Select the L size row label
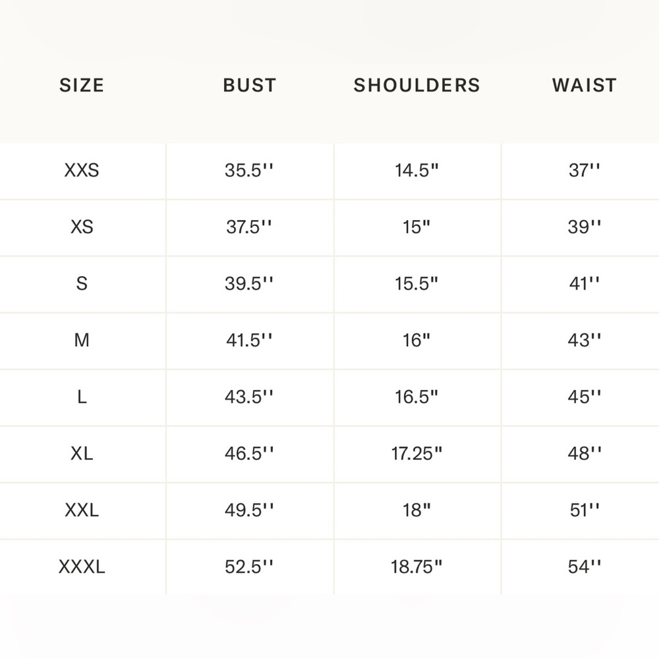Screen dimensions: 659x659 click(82, 397)
